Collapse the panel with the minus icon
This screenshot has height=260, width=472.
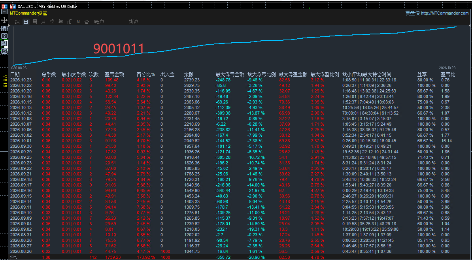coord(4,12)
